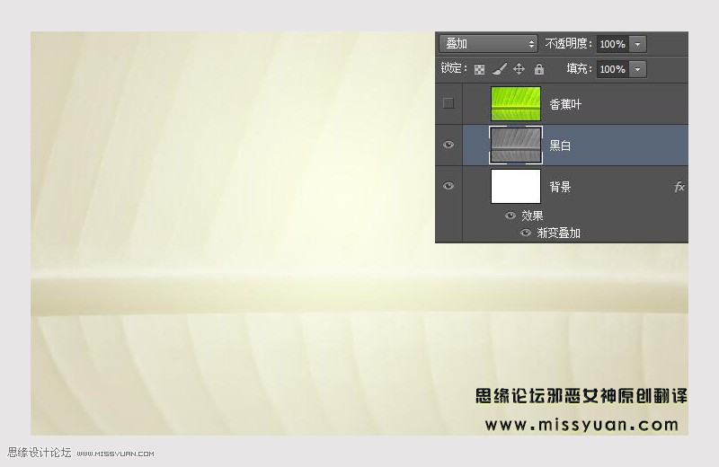
Task: Click the 效果 effects entry
Action: 532,216
